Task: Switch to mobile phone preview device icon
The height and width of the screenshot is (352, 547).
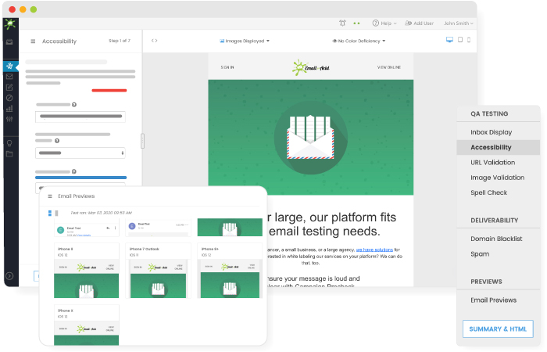Action: click(x=469, y=40)
